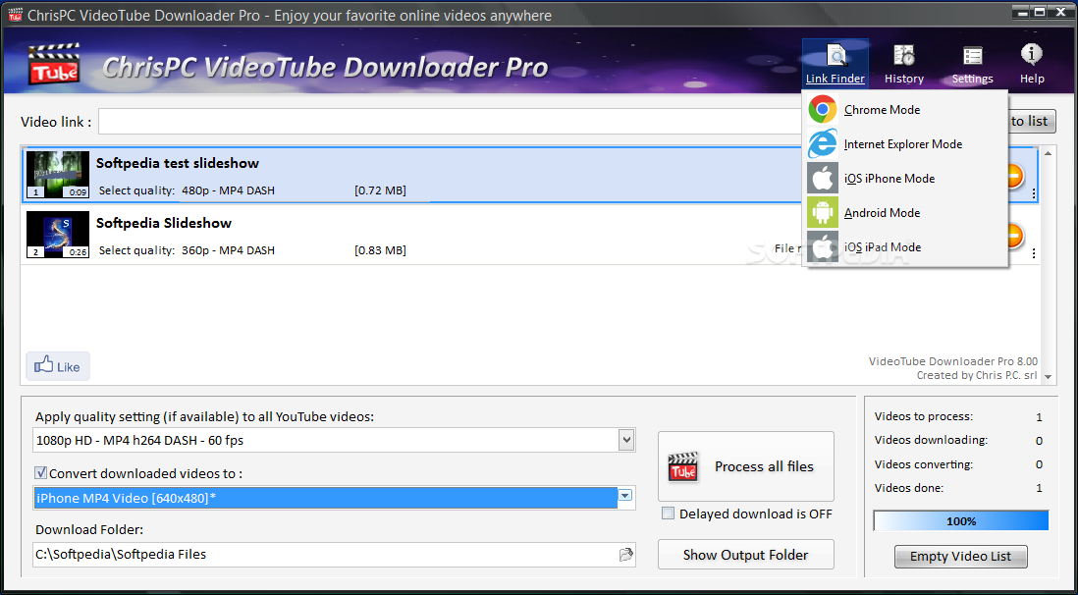This screenshot has height=595, width=1078.
Task: Toggle the Delayed download checkbox
Action: [x=668, y=514]
